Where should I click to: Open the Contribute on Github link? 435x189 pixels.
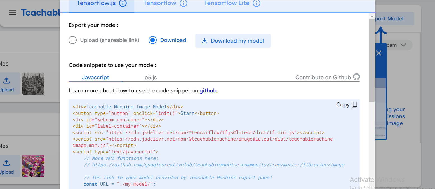(x=328, y=77)
